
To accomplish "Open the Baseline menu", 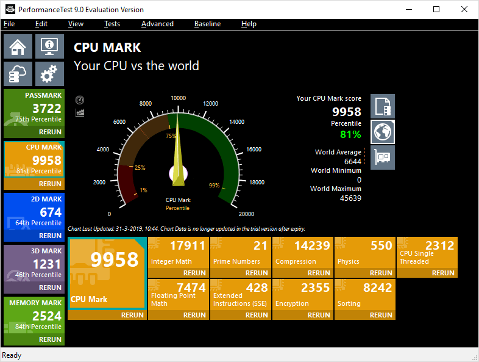I will tap(207, 24).
